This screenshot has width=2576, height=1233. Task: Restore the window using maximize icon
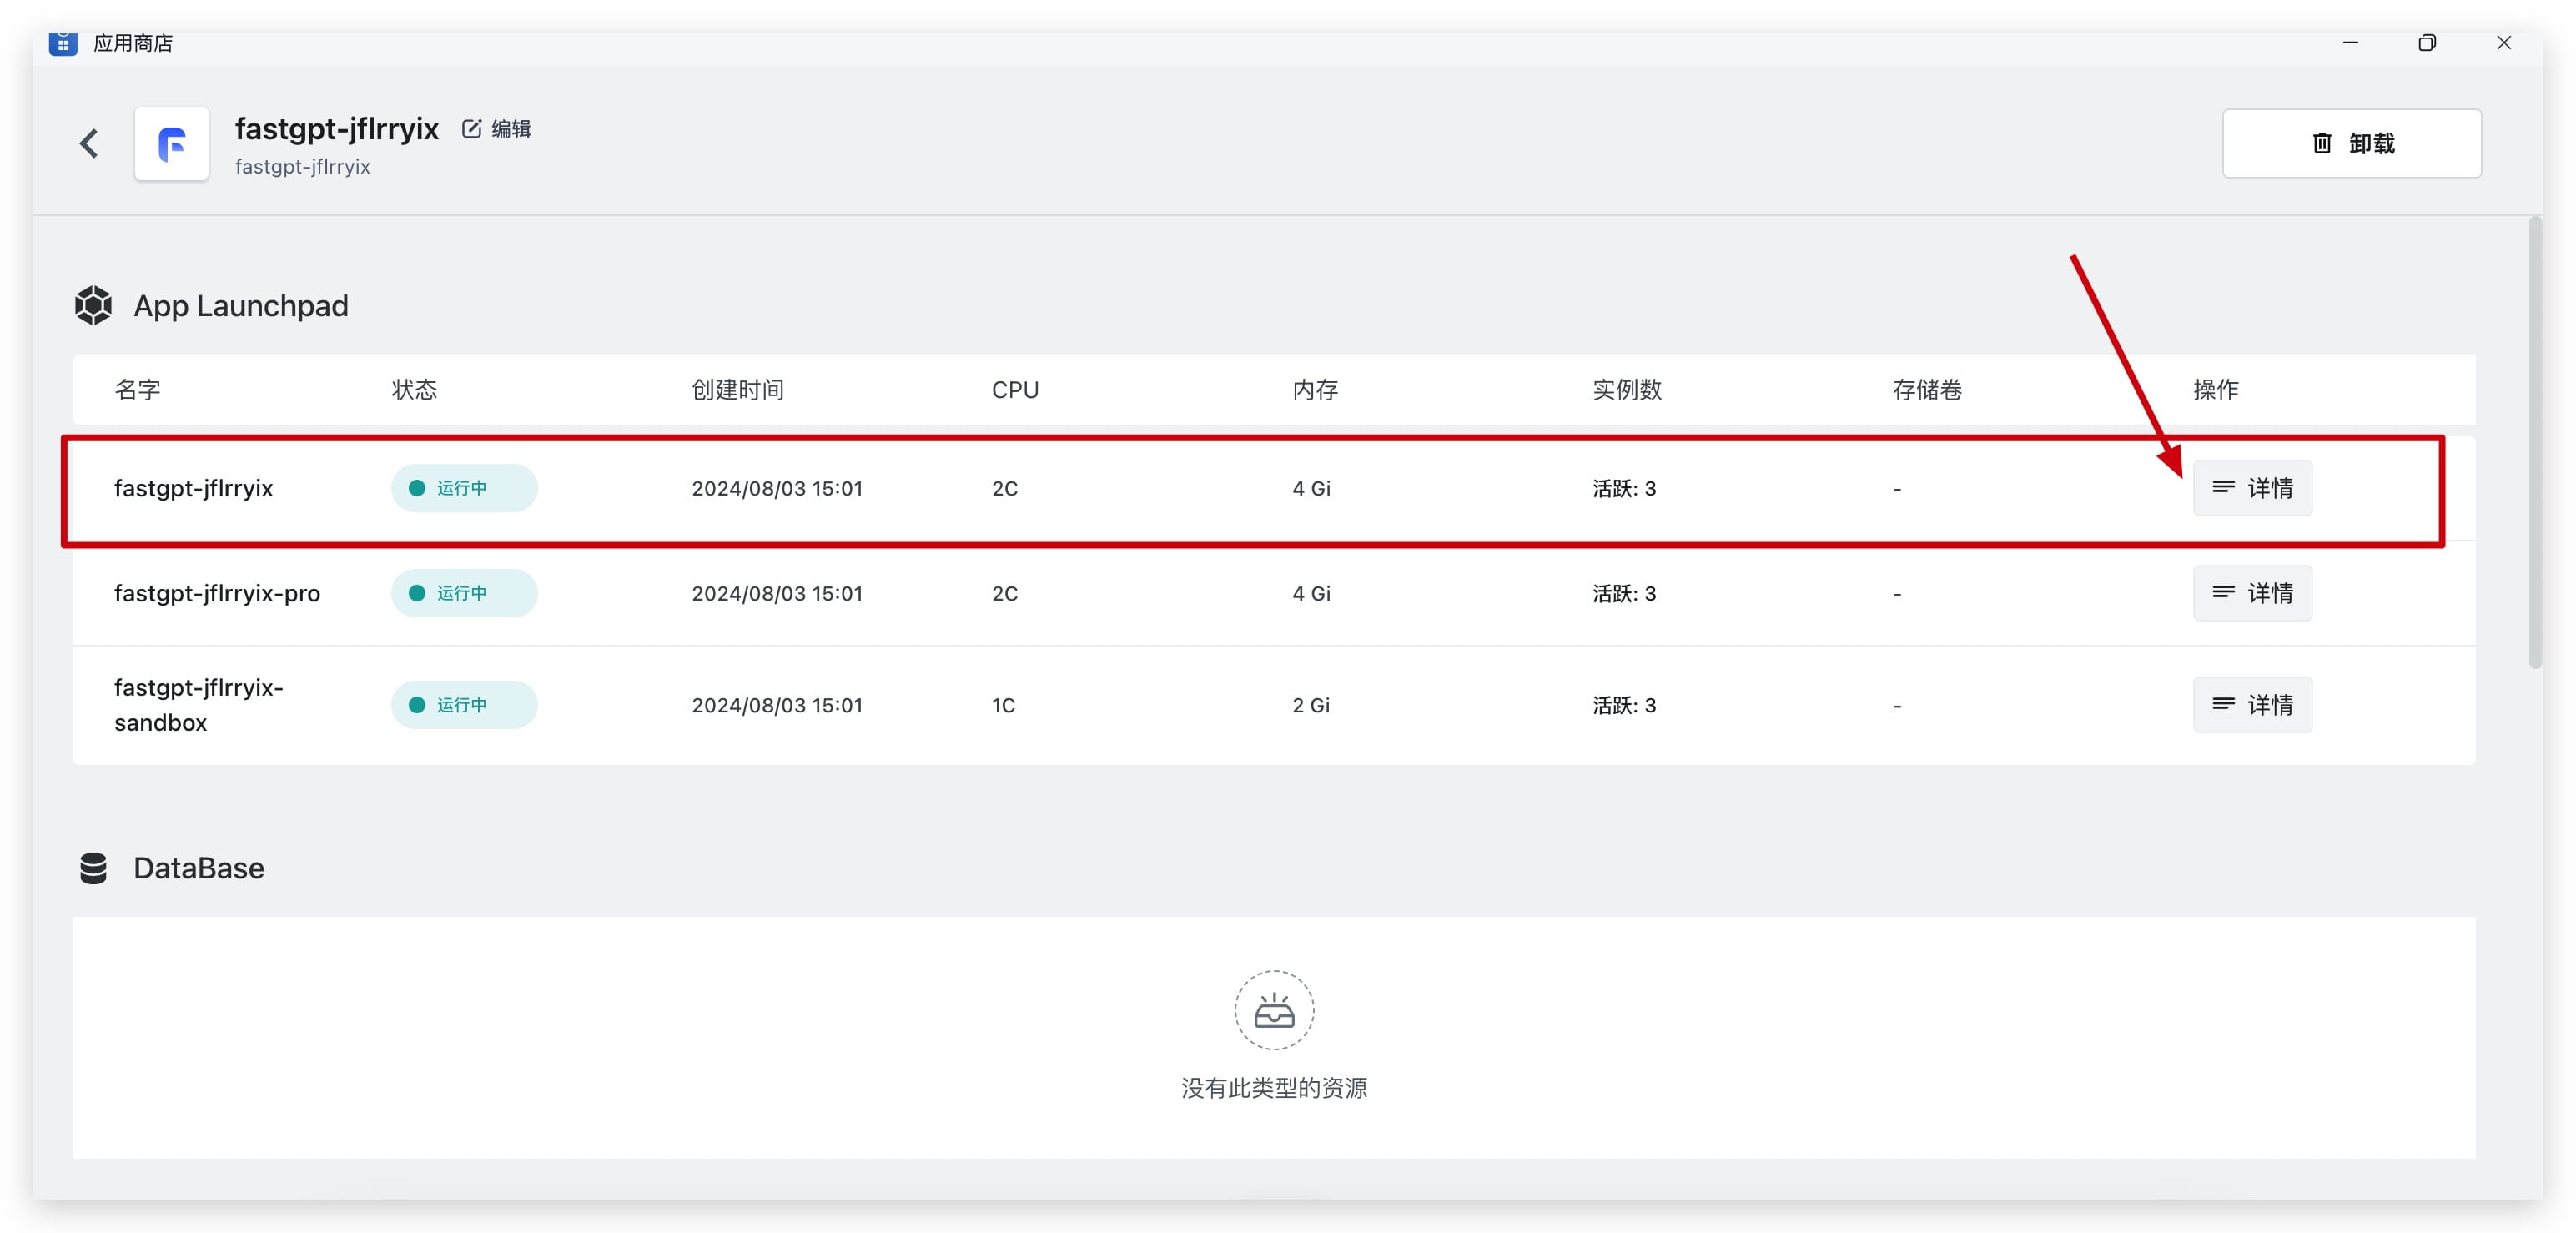click(x=2426, y=43)
